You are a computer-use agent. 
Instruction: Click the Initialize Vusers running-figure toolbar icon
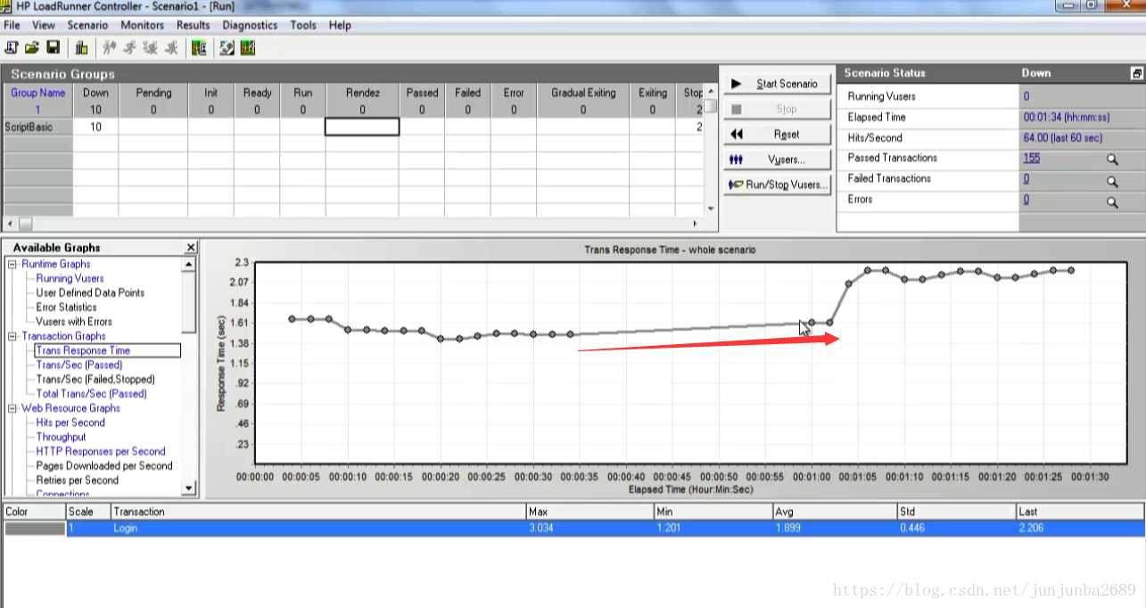click(x=109, y=47)
